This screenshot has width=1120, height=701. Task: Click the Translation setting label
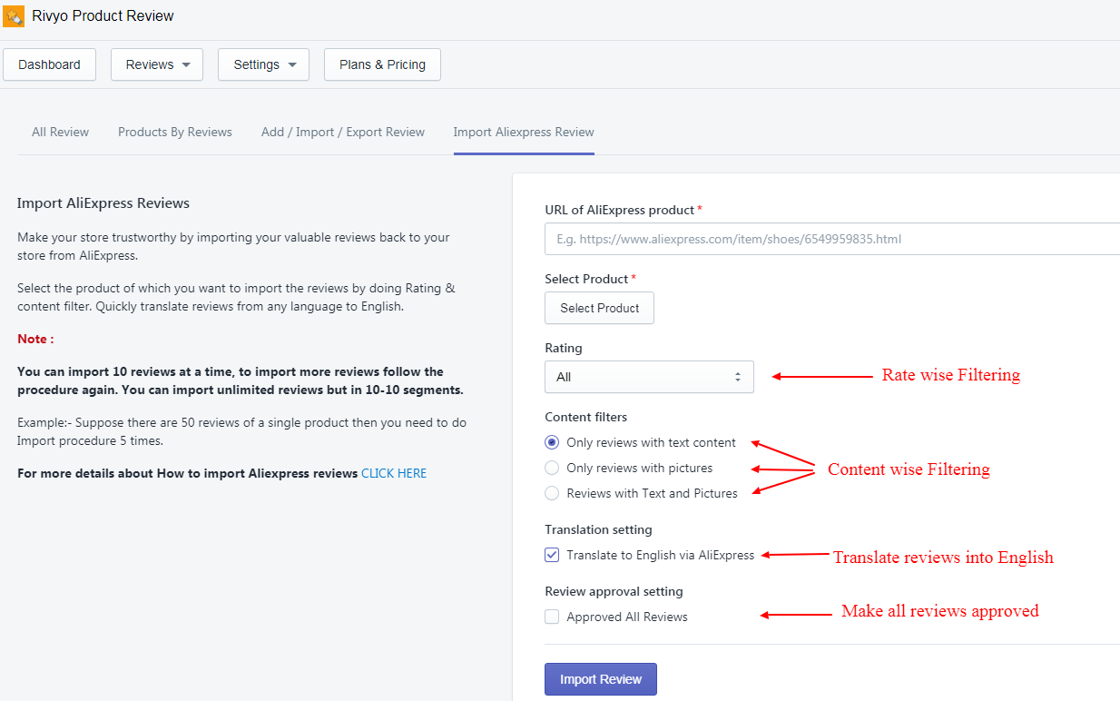tap(598, 529)
